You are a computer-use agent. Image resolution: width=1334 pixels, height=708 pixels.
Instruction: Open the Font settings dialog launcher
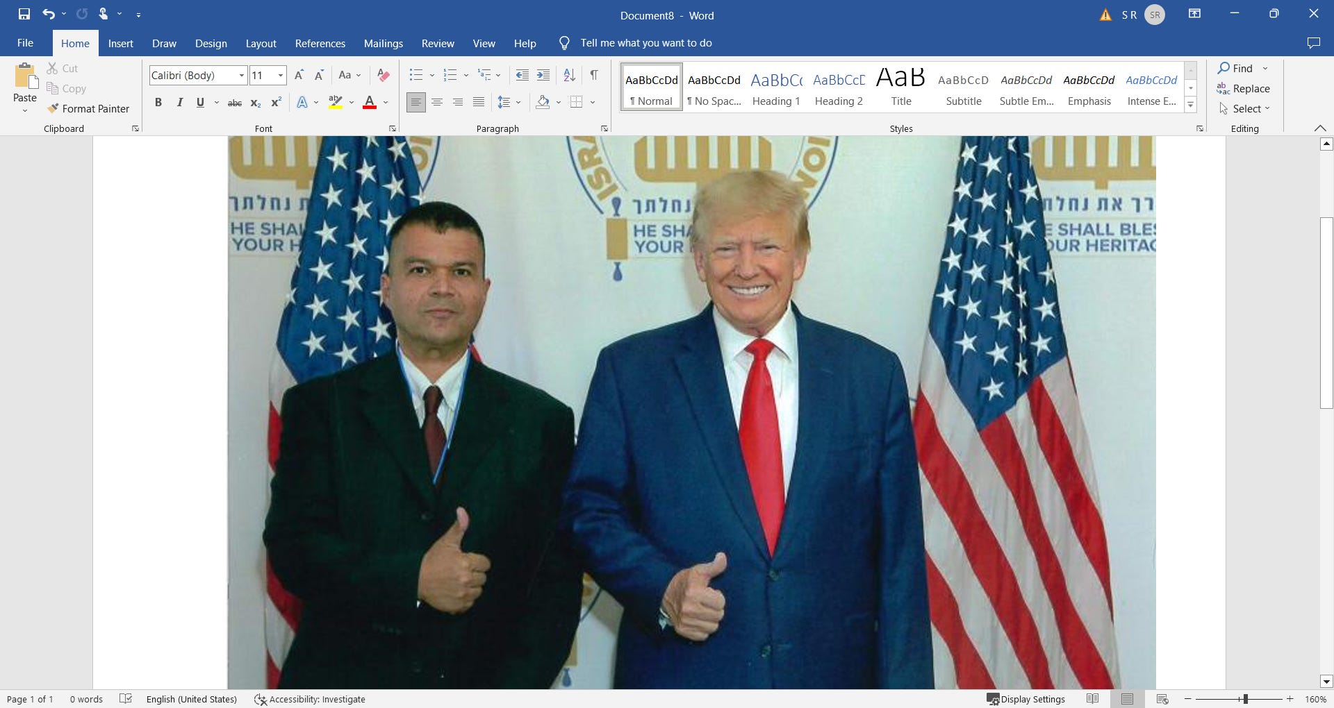(393, 128)
